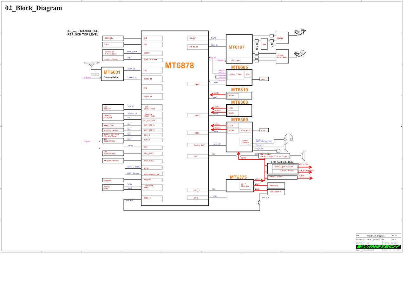Click the LCD (MIPI DSI) port
The height and width of the screenshot is (287, 406).
tap(152, 108)
